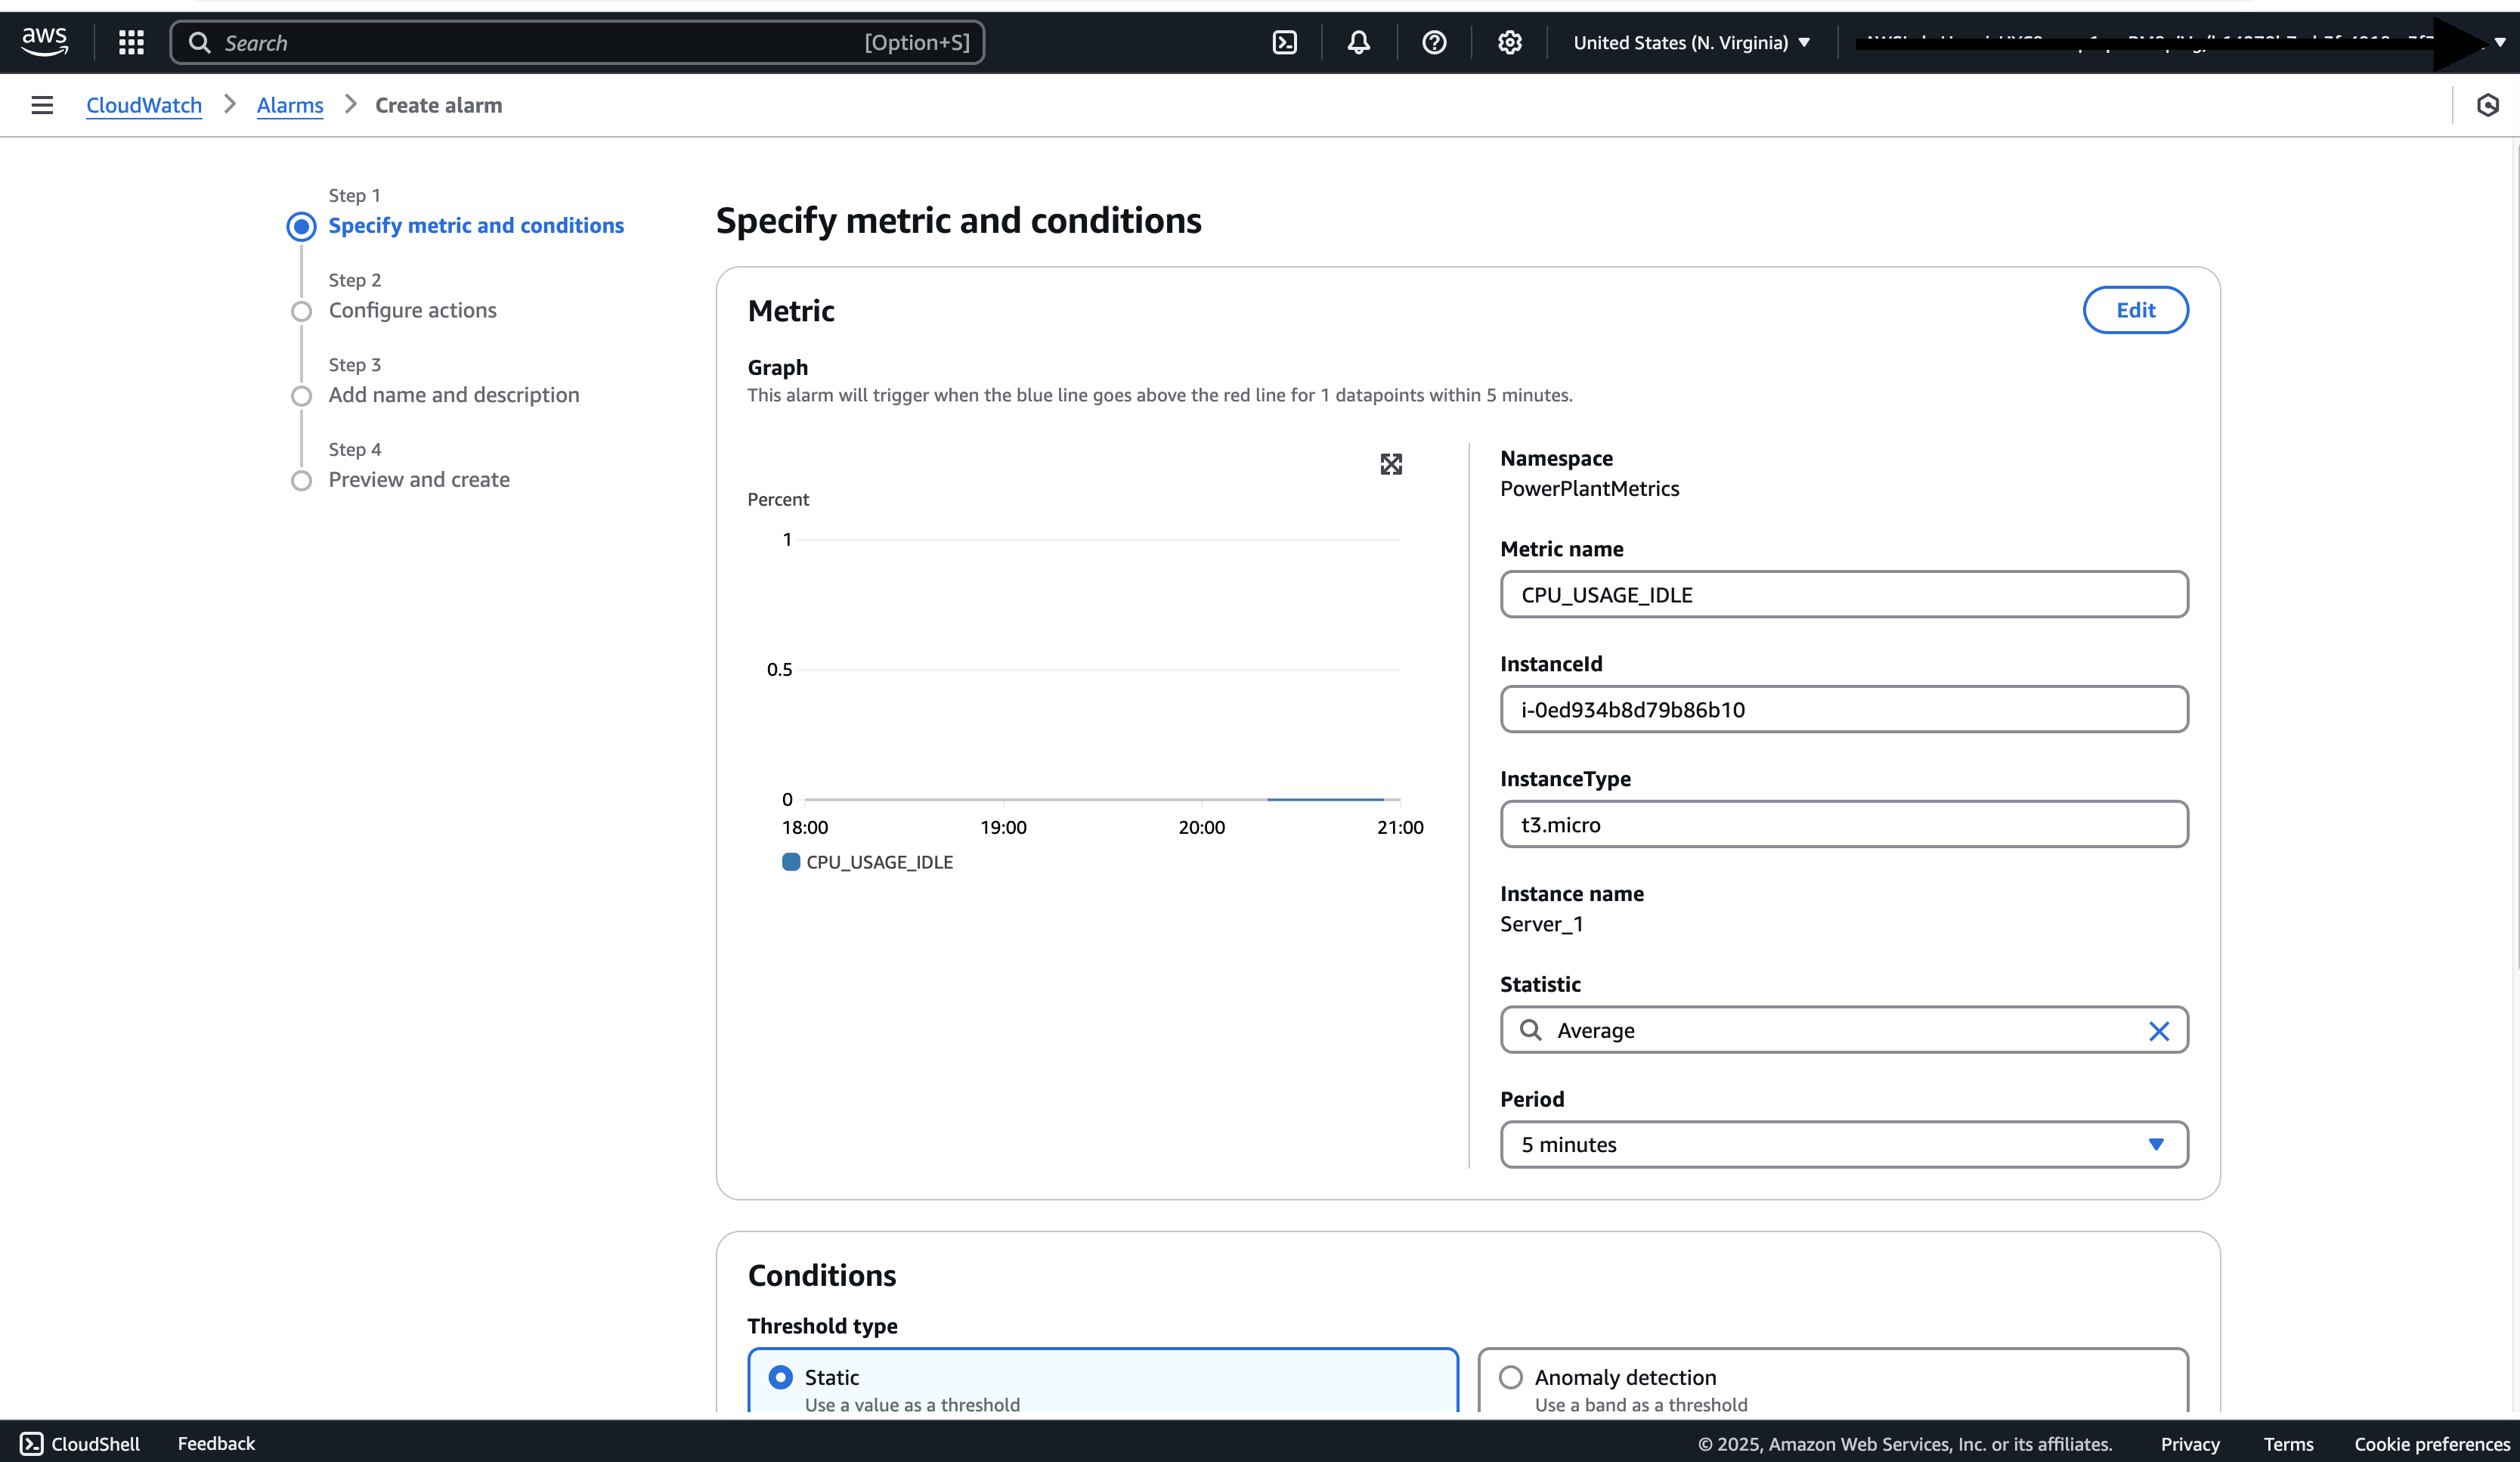This screenshot has width=2520, height=1462.
Task: Focus the AWS search field
Action: tap(577, 42)
